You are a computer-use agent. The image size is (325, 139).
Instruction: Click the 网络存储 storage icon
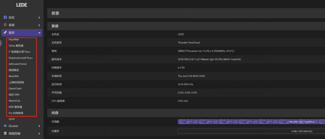(5, 133)
